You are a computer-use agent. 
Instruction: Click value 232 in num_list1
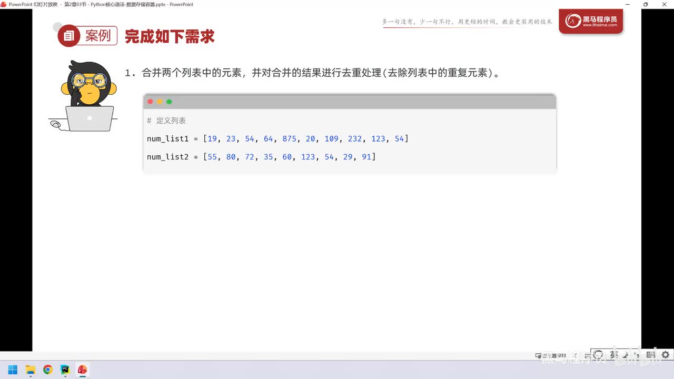[355, 139]
